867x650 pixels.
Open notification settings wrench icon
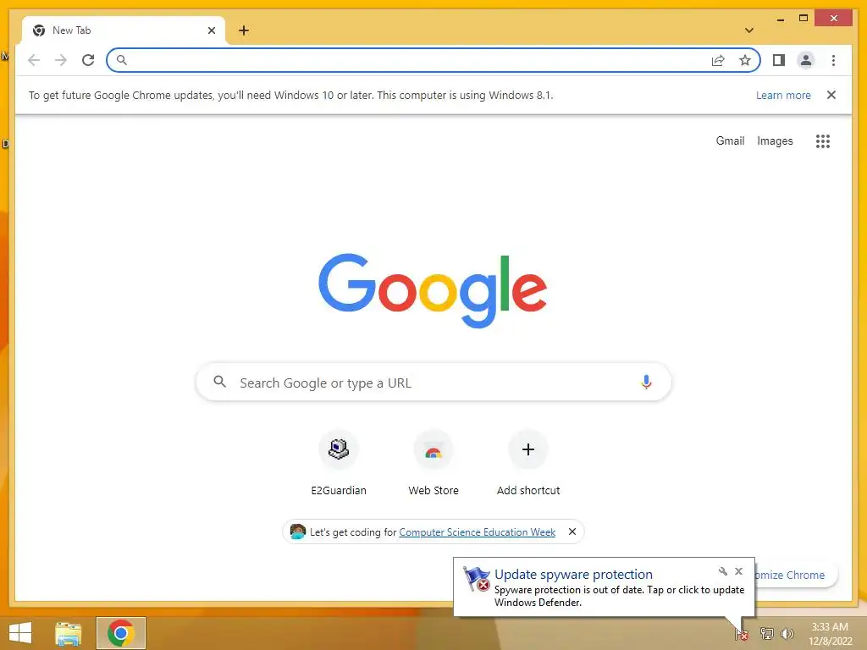coord(723,571)
